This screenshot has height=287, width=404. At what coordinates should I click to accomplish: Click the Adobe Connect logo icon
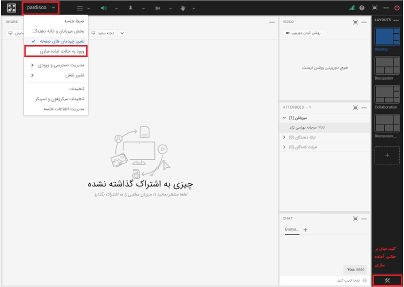(11, 8)
